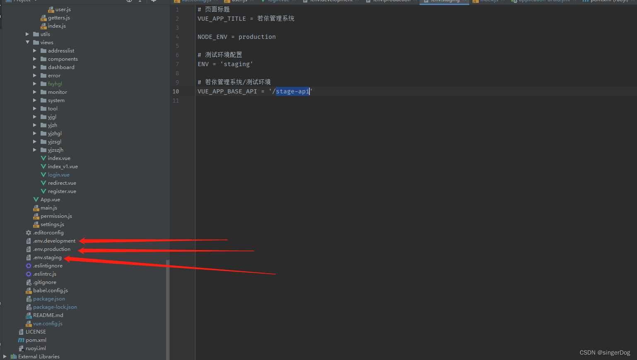The width and height of the screenshot is (637, 360).
Task: Click the gear icon beside .editorconfig
Action: [29, 233]
